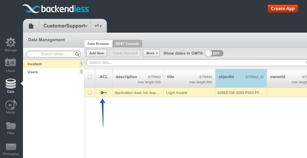Open ACL key icon for Login trouble row
The height and width of the screenshot is (158, 307).
pos(103,93)
